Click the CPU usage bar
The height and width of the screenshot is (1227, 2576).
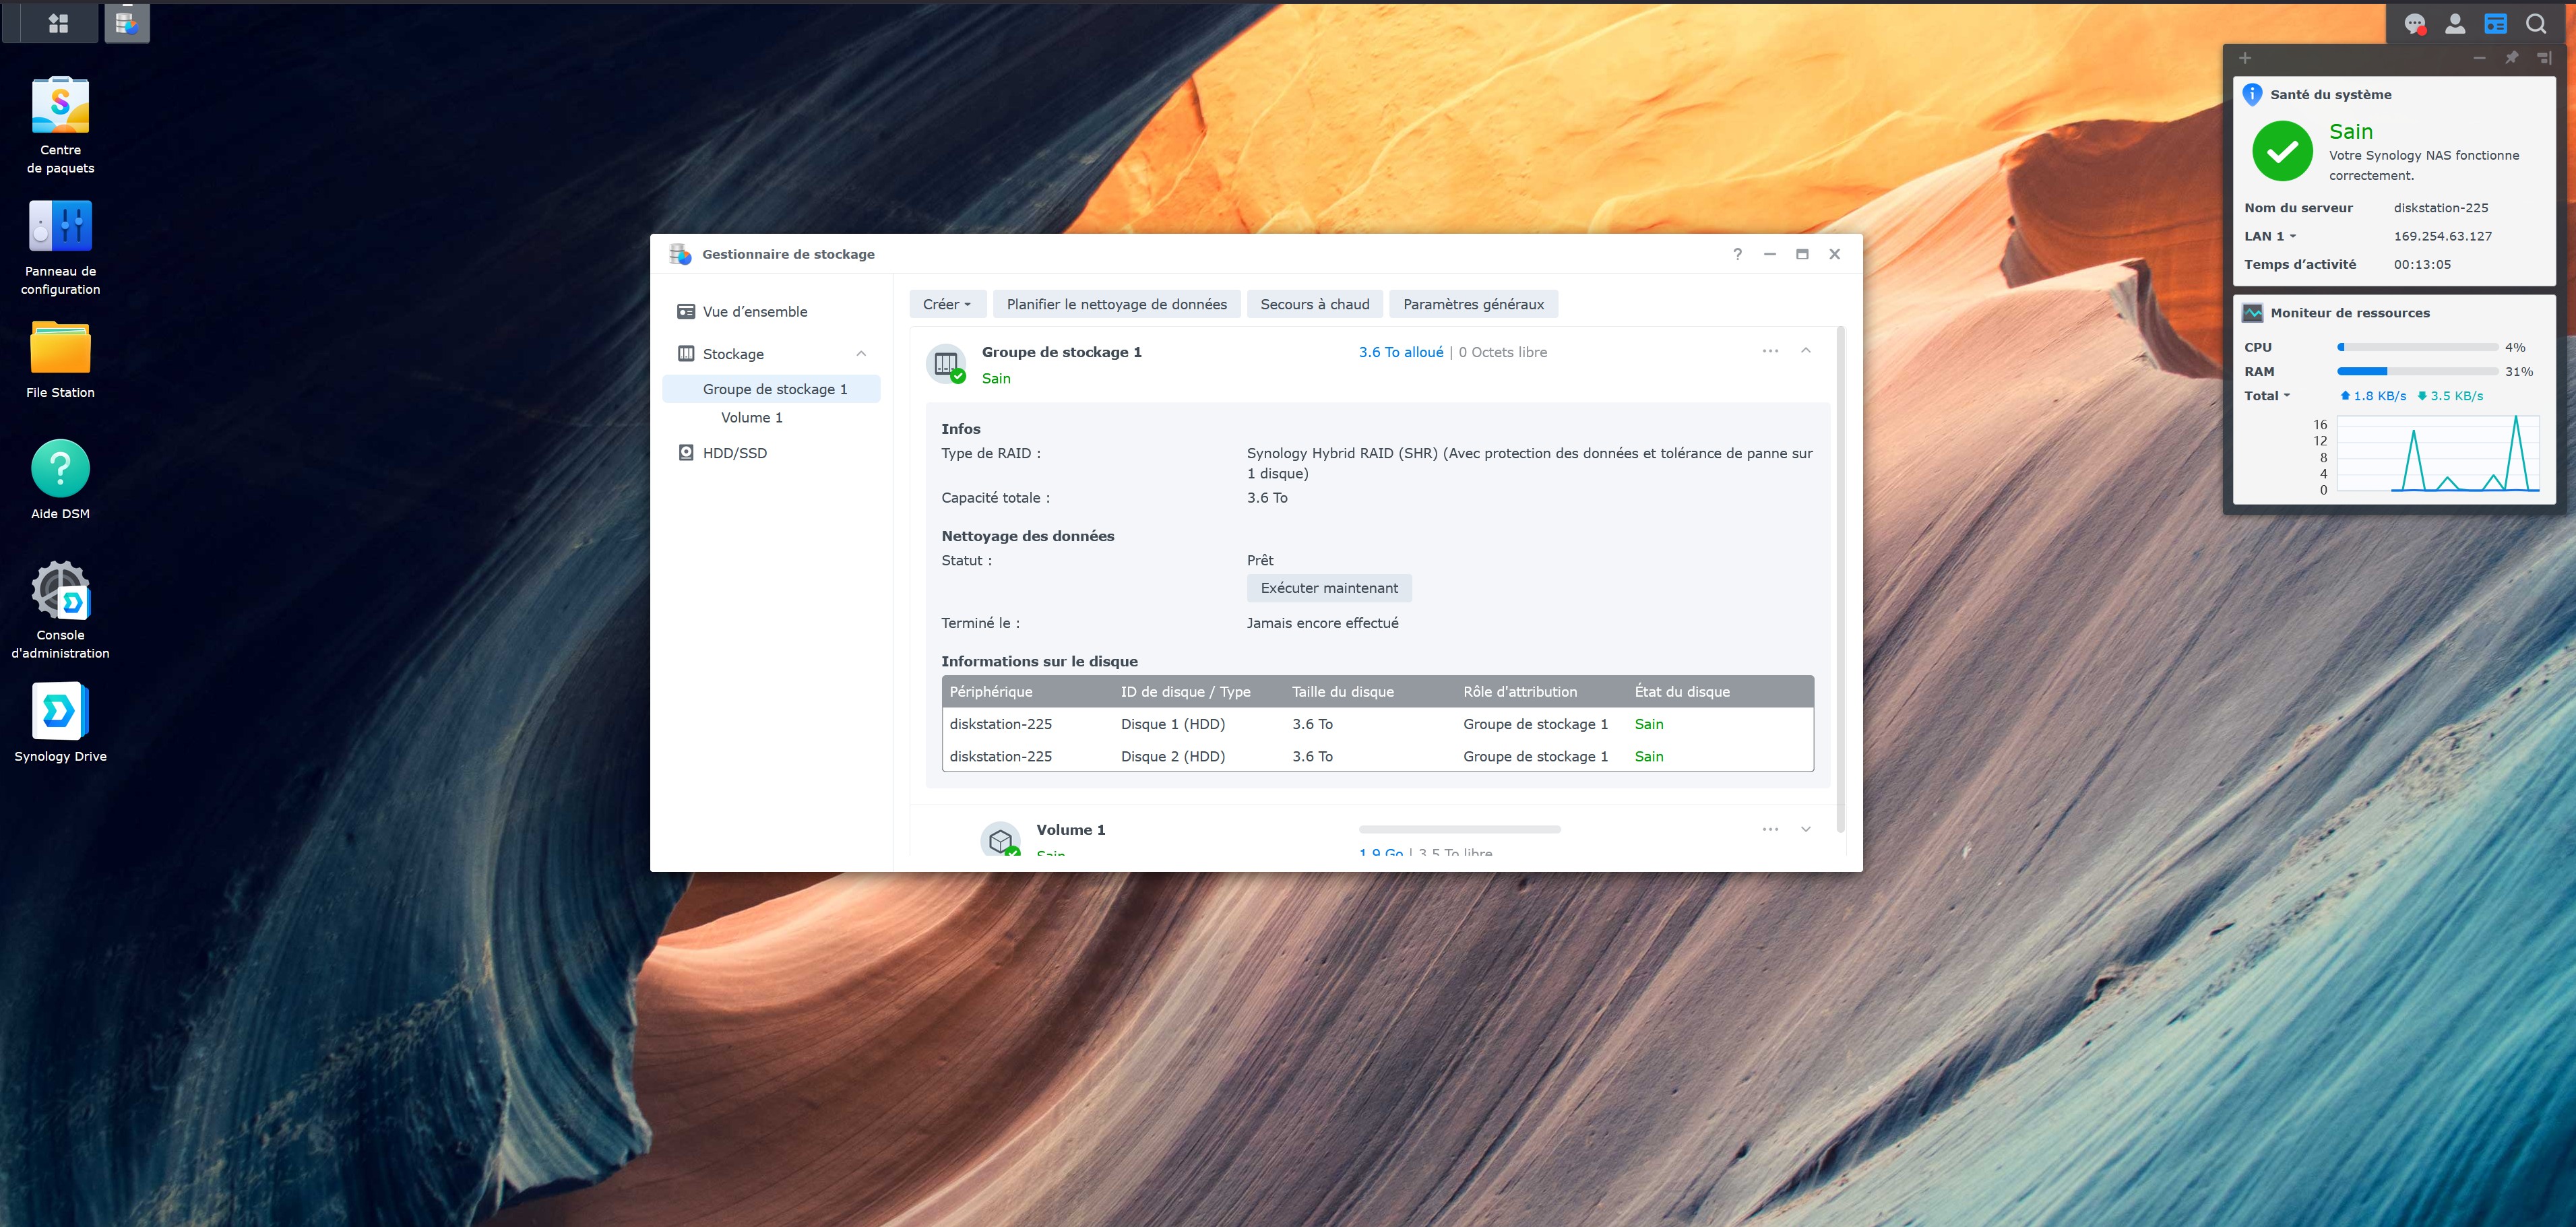pos(2417,347)
